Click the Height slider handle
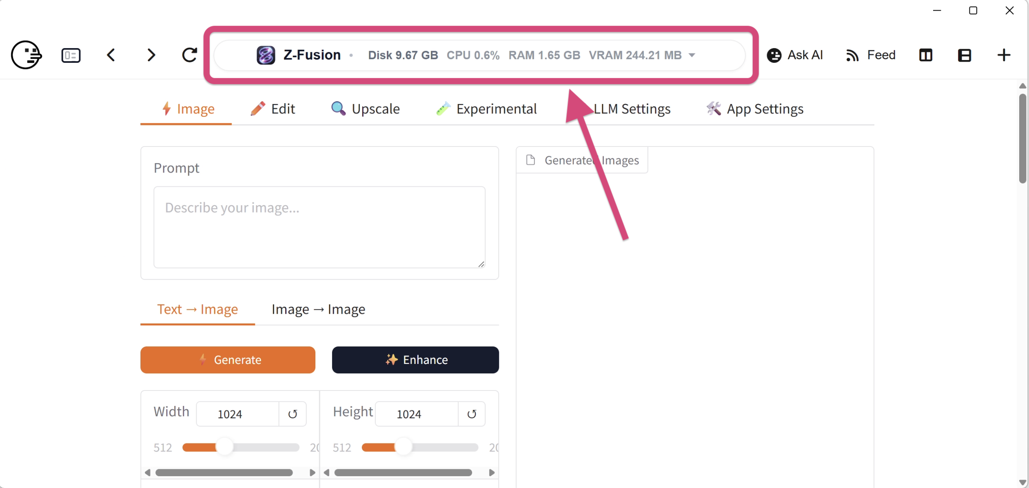 click(404, 448)
